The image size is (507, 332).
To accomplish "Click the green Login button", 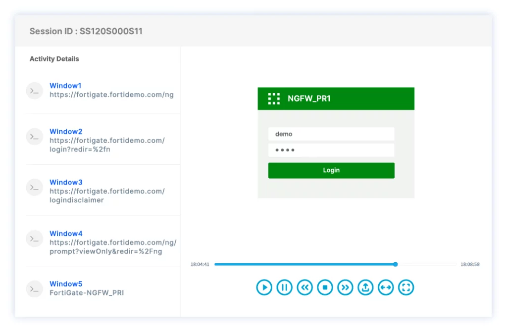I will coord(331,170).
